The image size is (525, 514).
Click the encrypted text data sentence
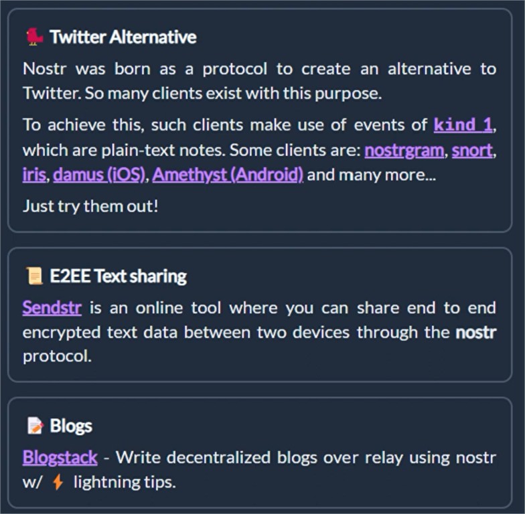[260, 332]
